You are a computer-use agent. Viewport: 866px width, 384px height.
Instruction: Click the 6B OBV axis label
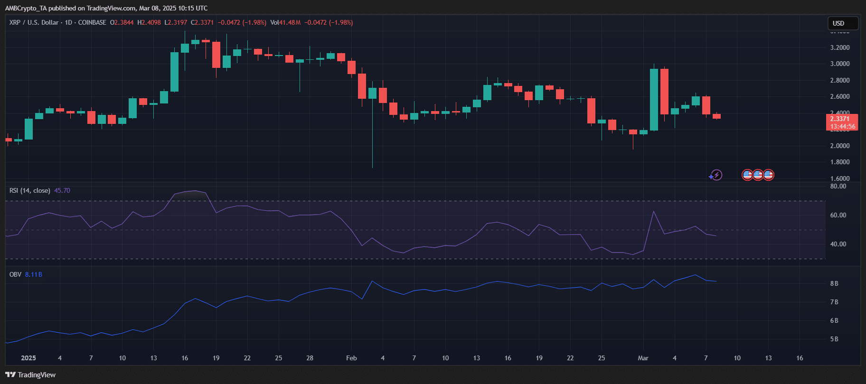(x=834, y=320)
